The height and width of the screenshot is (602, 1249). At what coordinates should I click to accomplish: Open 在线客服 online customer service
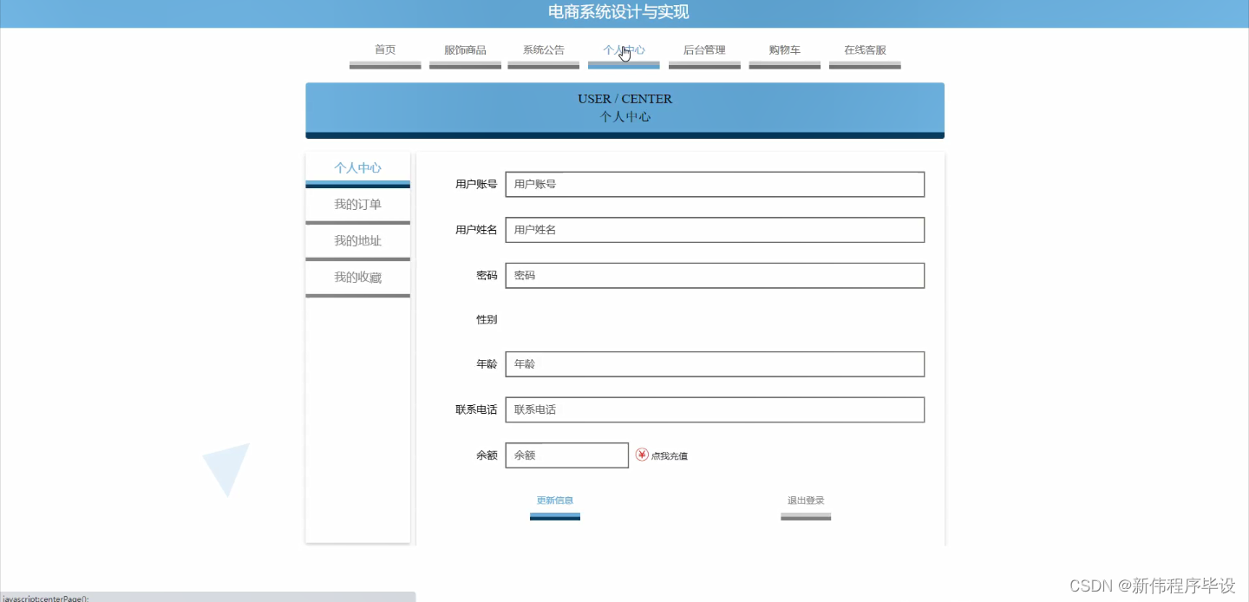coord(864,49)
